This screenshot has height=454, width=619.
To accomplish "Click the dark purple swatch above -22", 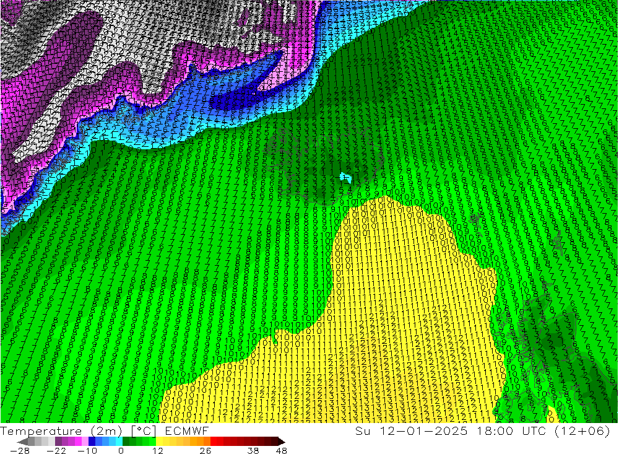I will pos(58,442).
